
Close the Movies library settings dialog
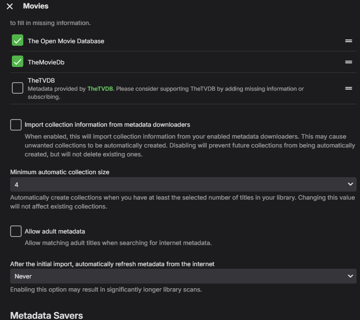(10, 6)
